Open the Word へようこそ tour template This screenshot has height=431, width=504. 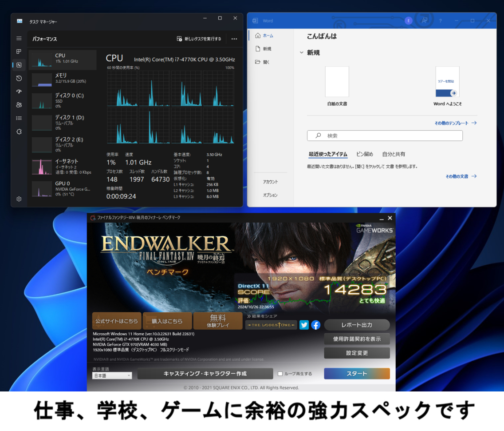(x=447, y=86)
